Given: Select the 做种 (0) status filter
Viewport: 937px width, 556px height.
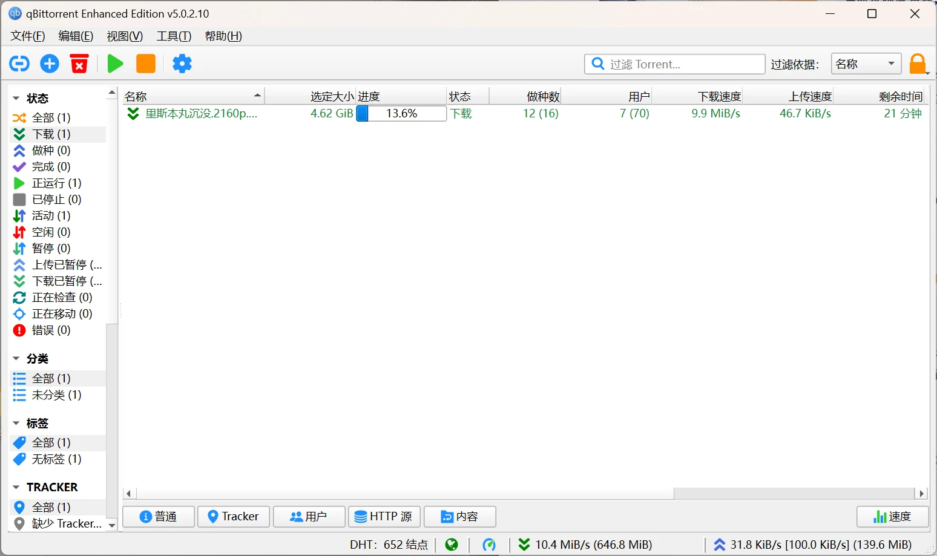Looking at the screenshot, I should click(51, 150).
